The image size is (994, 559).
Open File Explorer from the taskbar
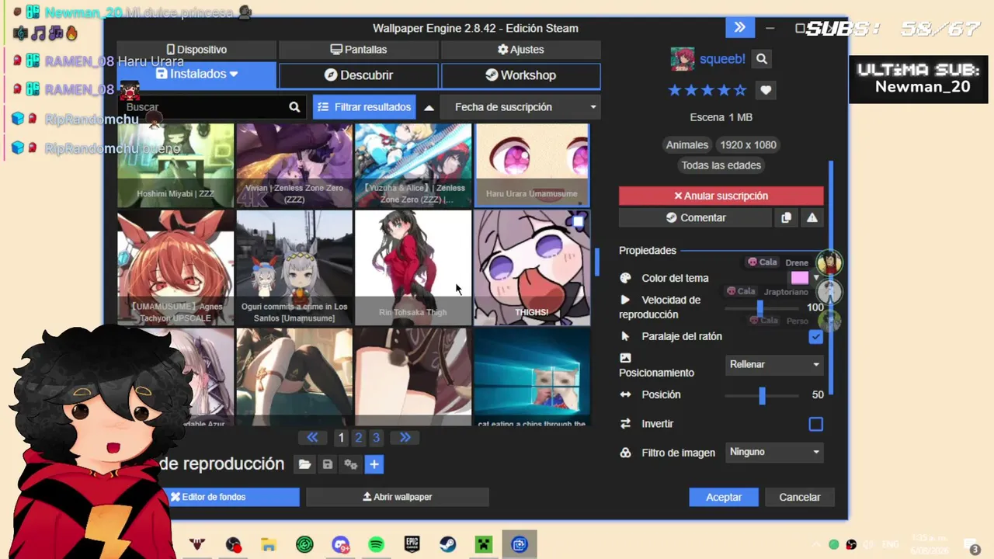tap(269, 545)
